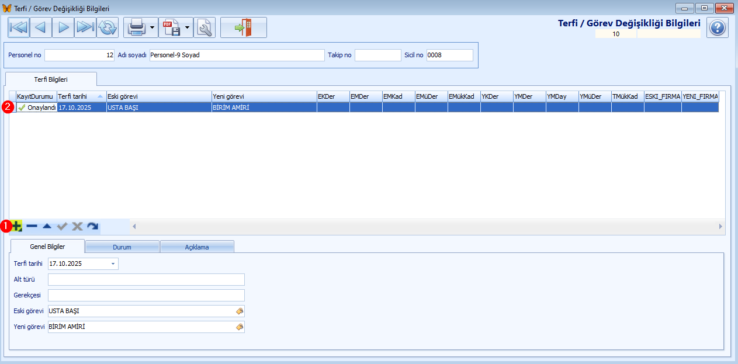Add a new promotion record with plus

(17, 226)
